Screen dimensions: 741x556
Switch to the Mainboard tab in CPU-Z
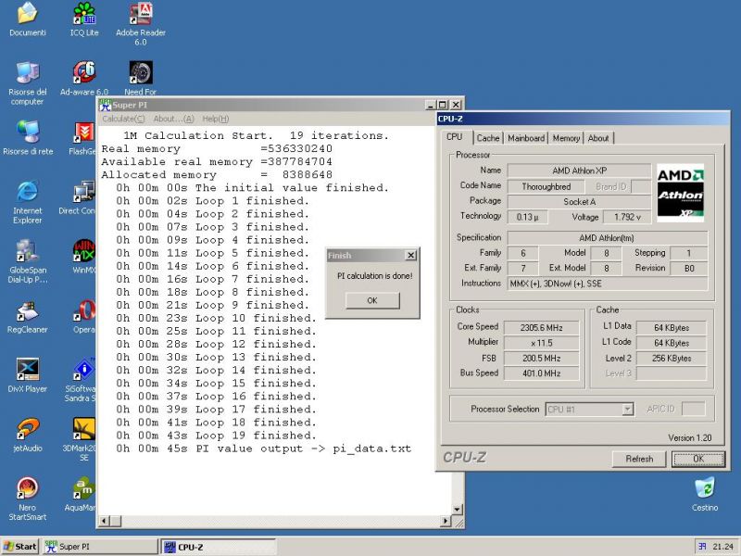point(526,138)
